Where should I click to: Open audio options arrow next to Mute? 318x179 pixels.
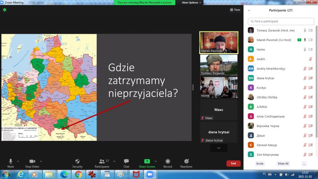click(x=18, y=161)
